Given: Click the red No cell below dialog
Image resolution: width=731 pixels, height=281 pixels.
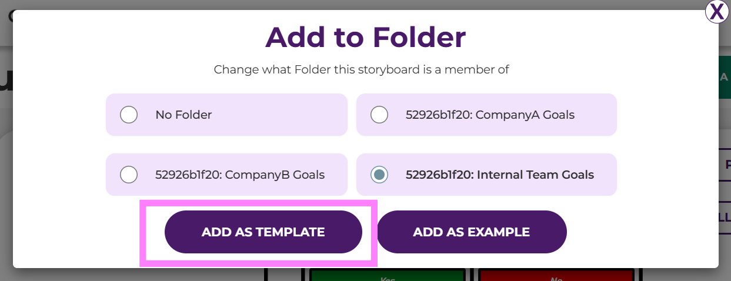Looking at the screenshot, I should (x=556, y=276).
